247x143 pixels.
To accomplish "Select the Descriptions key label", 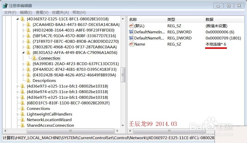I will tap(44, 81).
